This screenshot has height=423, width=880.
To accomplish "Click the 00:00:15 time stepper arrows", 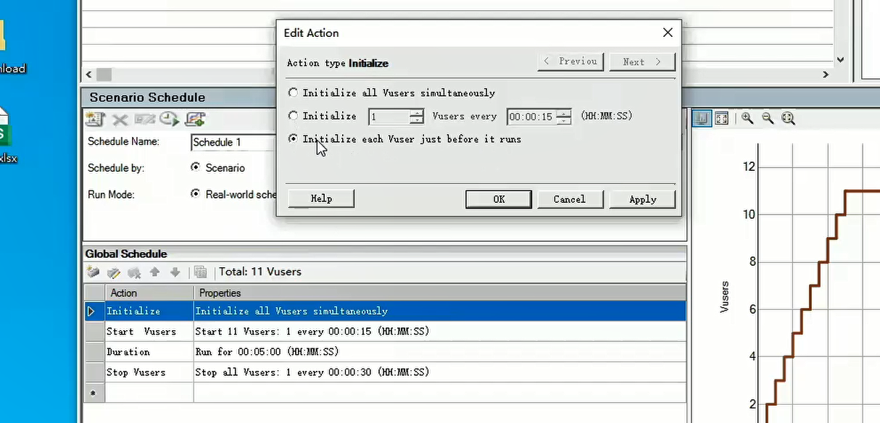I will click(565, 117).
